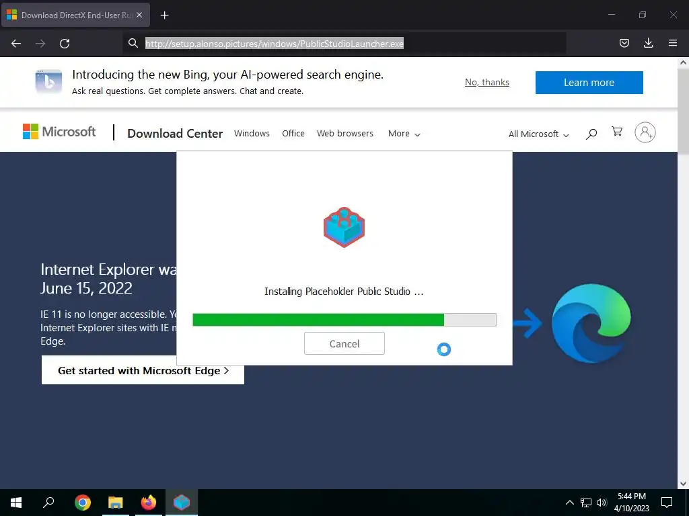
Task: Launch Chrome from the taskbar
Action: (x=83, y=503)
